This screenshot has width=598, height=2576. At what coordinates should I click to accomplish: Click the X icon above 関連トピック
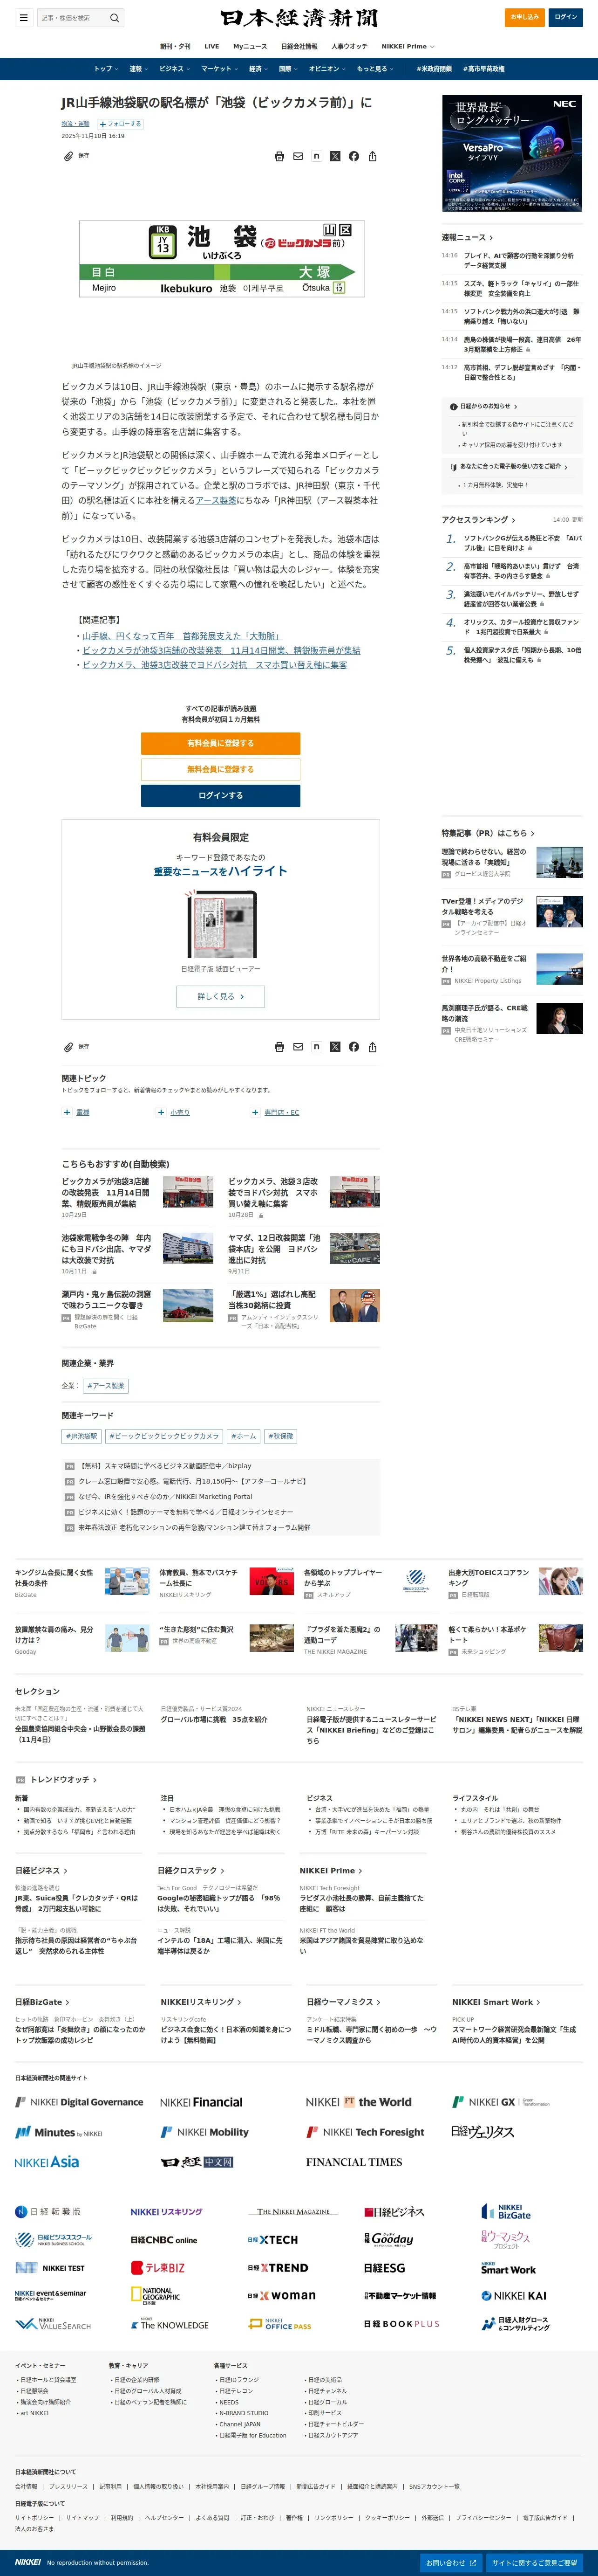coord(335,1047)
